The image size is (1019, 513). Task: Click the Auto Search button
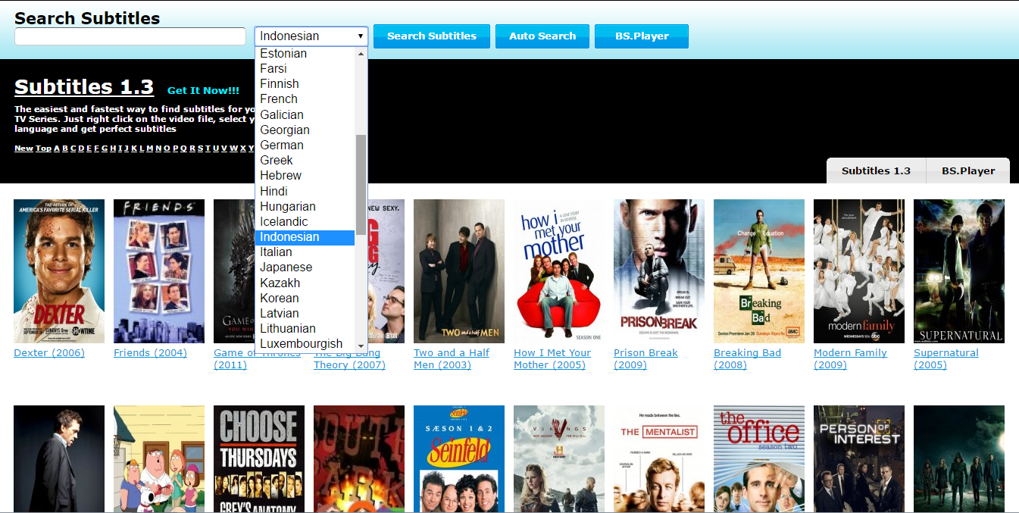pyautogui.click(x=542, y=36)
